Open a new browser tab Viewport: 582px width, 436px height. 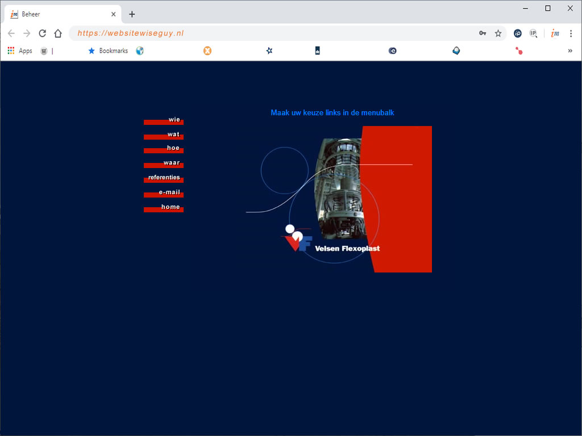[x=132, y=14]
